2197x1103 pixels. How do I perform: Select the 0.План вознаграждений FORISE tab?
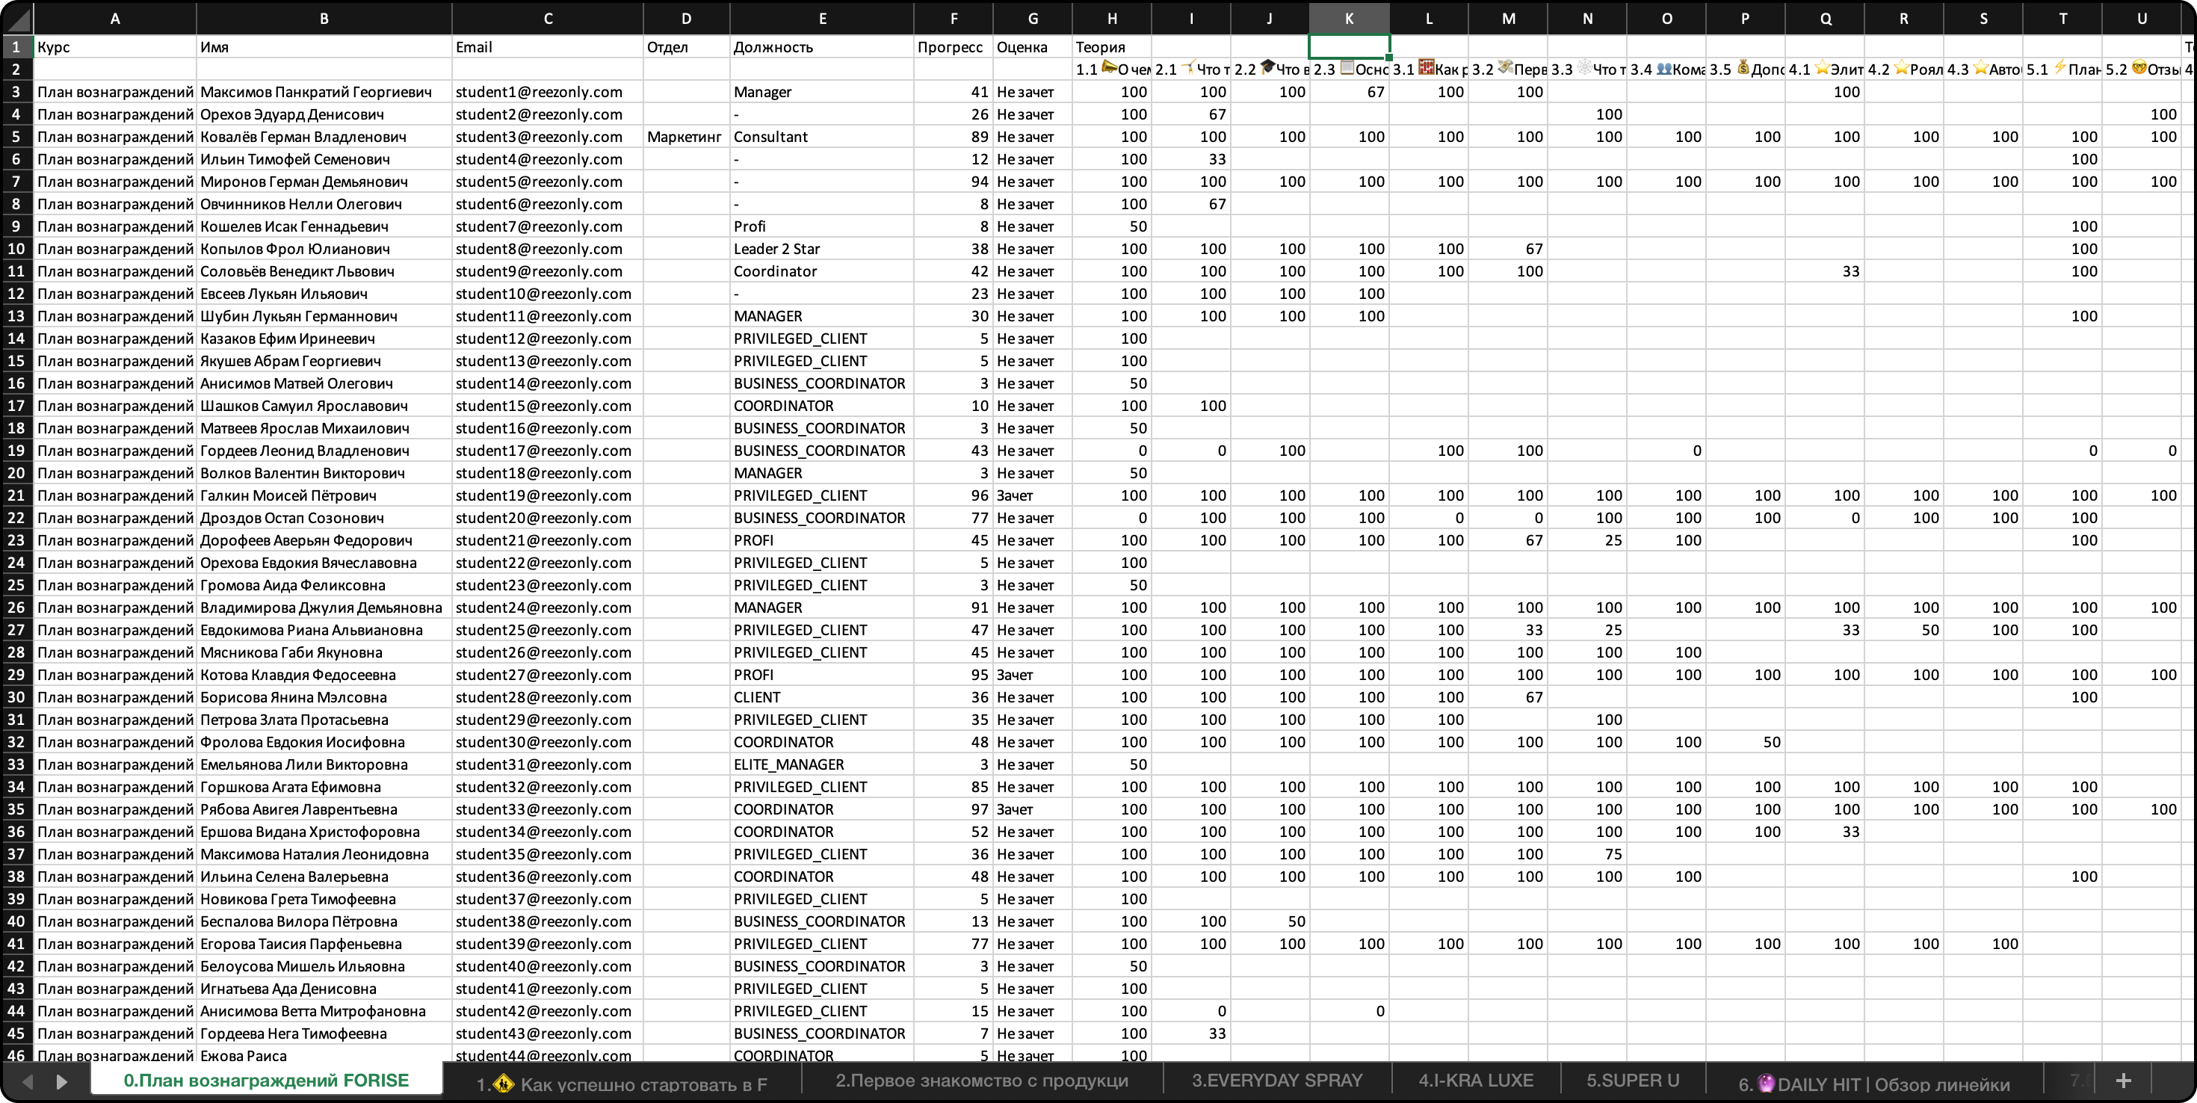coord(266,1081)
